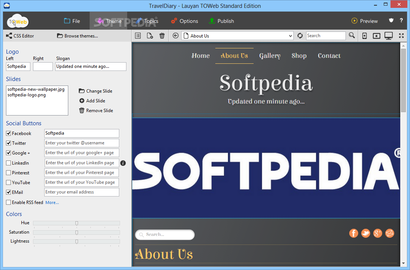Select softpedia-new-wallpaper.jpg in slides list
Screen dimensions: 410x270
(x=36, y=89)
